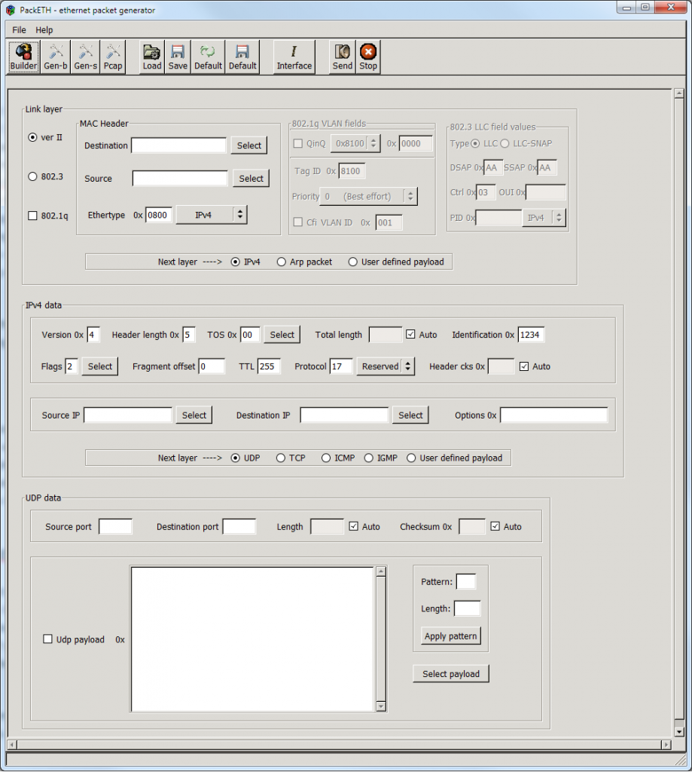Send the packet using the Send icon

tap(342, 57)
